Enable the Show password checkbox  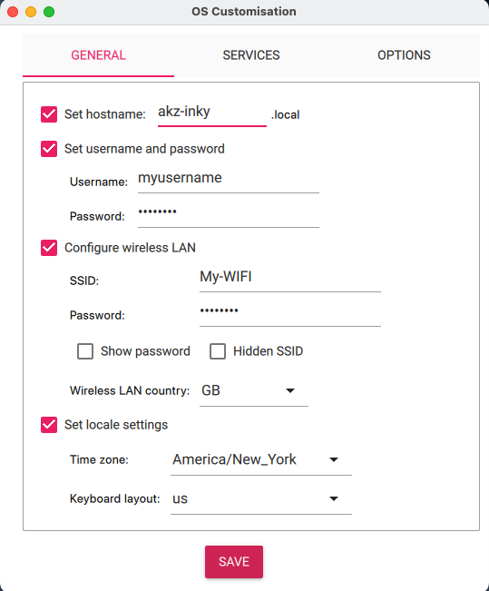85,351
